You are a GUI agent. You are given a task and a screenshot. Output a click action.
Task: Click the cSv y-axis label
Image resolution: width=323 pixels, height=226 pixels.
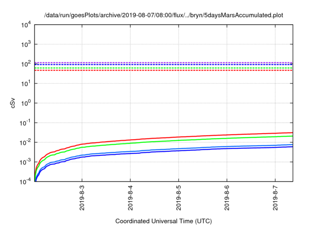coord(13,103)
